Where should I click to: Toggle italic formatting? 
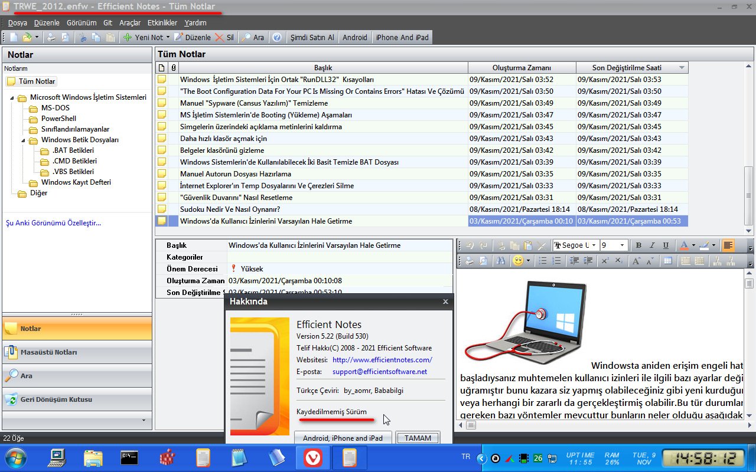[x=652, y=245]
